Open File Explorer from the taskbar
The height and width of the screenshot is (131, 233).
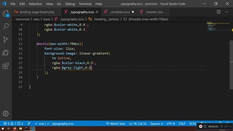pyautogui.click(x=20, y=128)
